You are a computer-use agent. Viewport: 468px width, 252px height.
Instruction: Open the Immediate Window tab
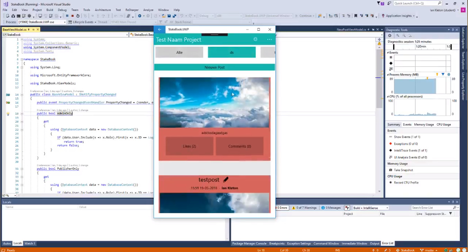pos(355,243)
